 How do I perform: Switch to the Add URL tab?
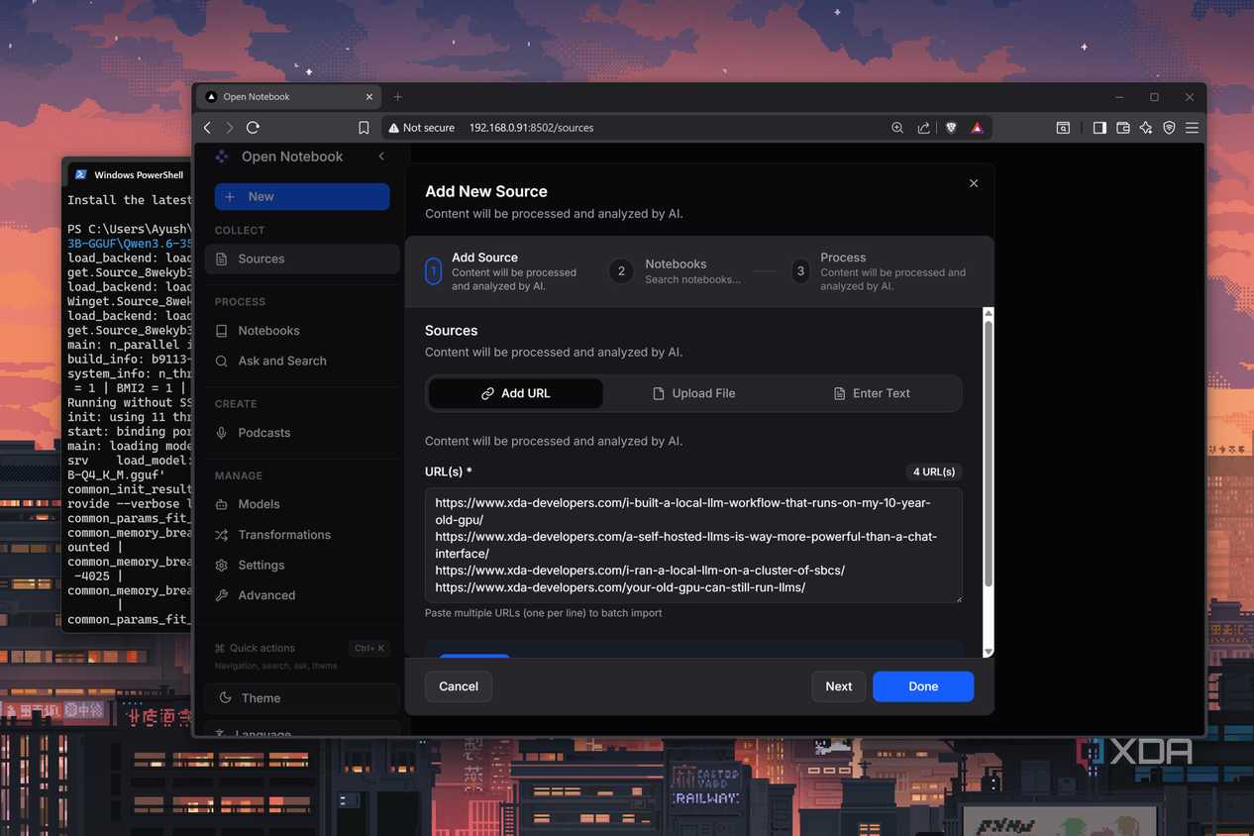pyautogui.click(x=516, y=393)
